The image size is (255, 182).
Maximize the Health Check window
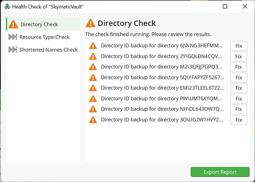225,7
